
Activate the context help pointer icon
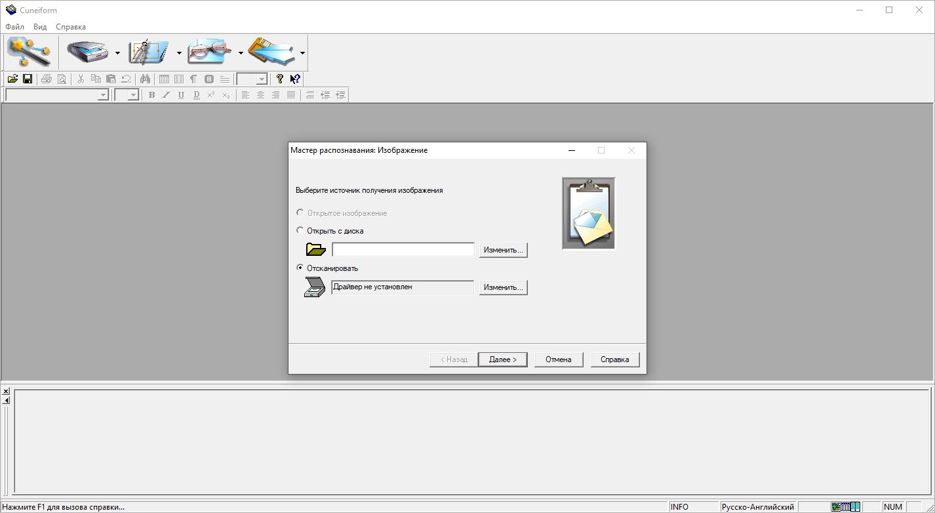(295, 79)
